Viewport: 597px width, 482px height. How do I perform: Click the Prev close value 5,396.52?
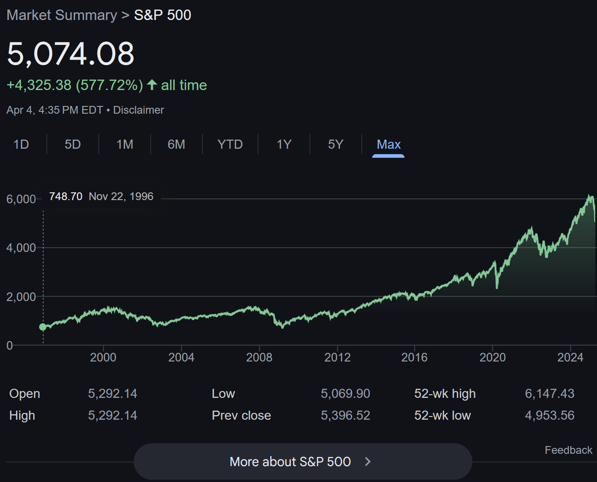pos(345,416)
